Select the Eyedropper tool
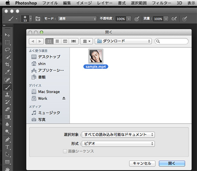This screenshot has height=171, width=197. coord(7,72)
